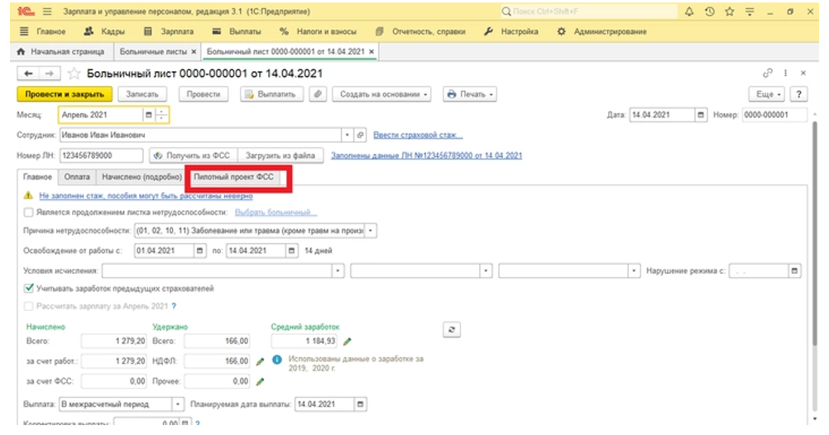Expand the 'Выплата' dropdown list
Viewport: 829px width, 435px height.
click(177, 404)
